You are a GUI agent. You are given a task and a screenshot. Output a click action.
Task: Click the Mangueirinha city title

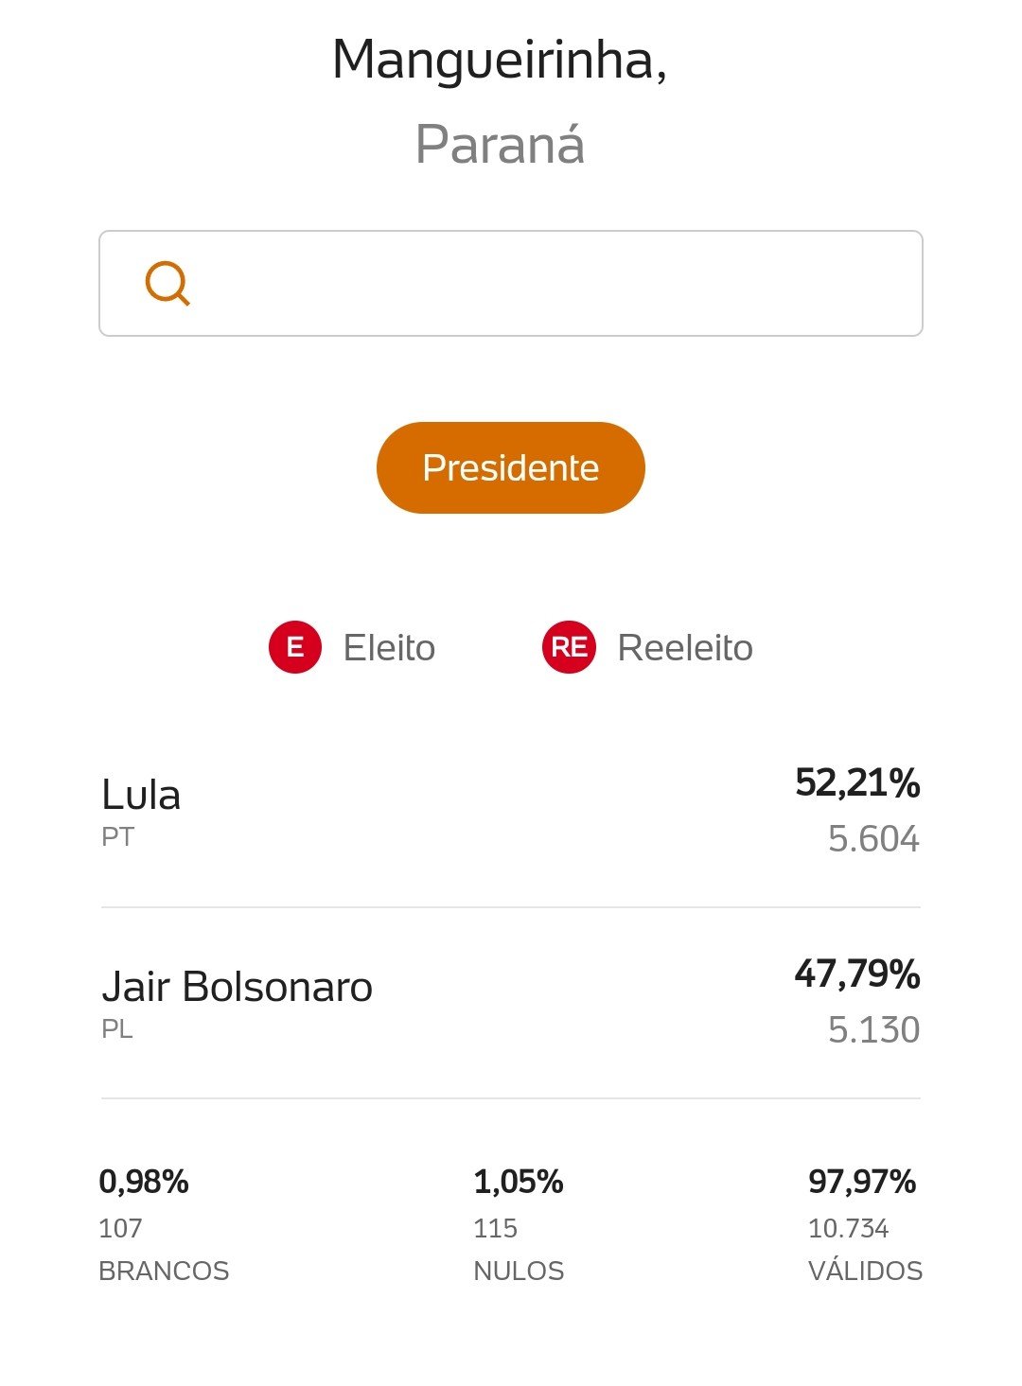(500, 61)
